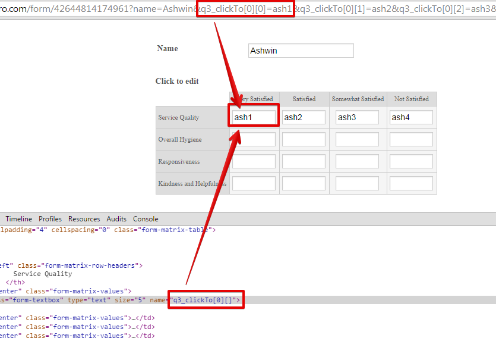The width and height of the screenshot is (496, 338).
Task: Select Overall Hygiene Not Satisfied input box
Action: click(410, 139)
